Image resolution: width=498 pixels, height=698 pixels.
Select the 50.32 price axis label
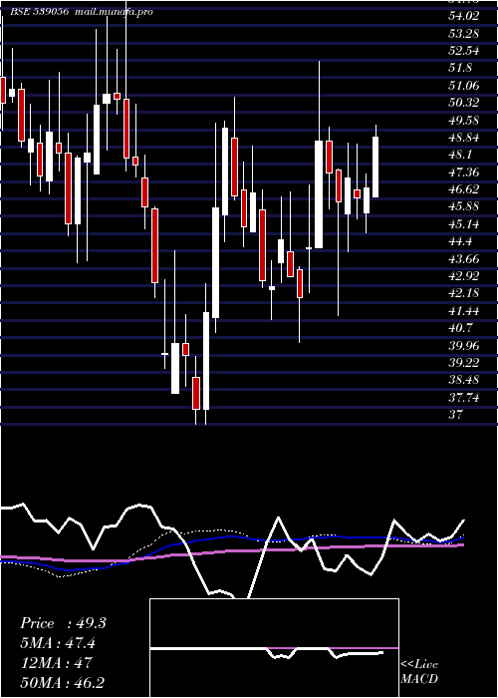point(464,103)
